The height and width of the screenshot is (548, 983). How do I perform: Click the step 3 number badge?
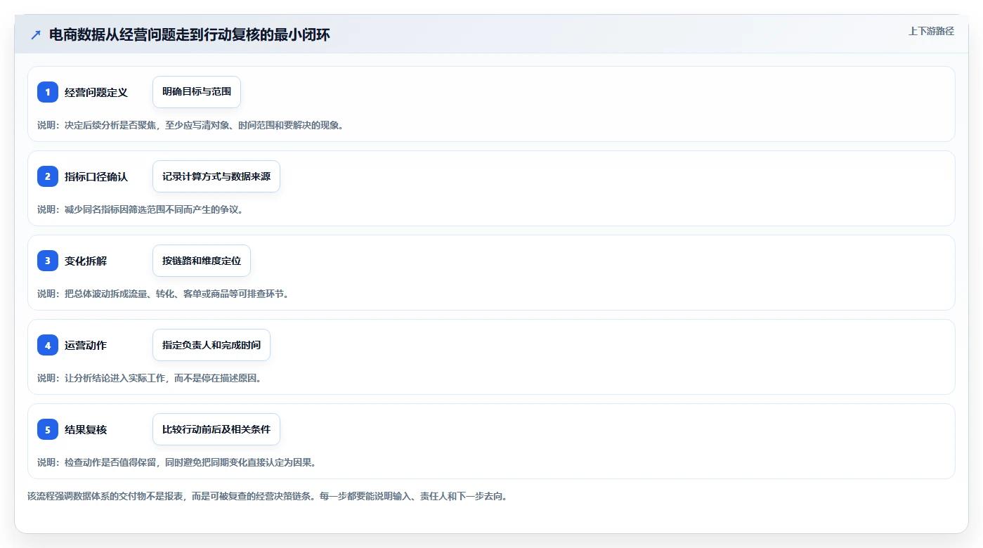[x=48, y=261]
